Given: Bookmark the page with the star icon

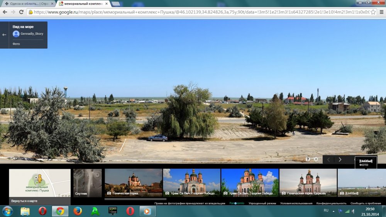Looking at the screenshot, I should click(x=373, y=12).
